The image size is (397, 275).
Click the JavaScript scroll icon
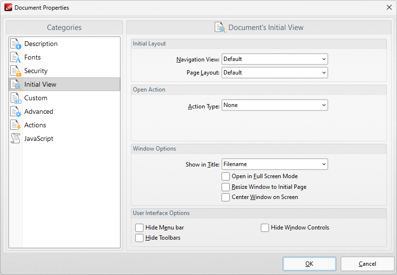click(x=16, y=138)
